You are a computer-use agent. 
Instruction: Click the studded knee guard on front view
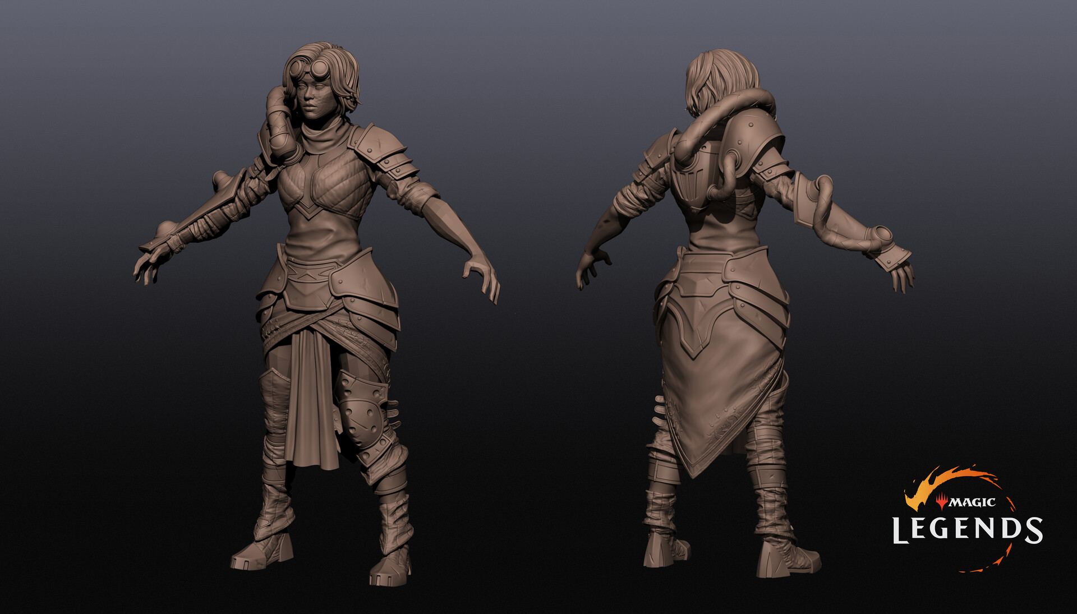[x=362, y=419]
